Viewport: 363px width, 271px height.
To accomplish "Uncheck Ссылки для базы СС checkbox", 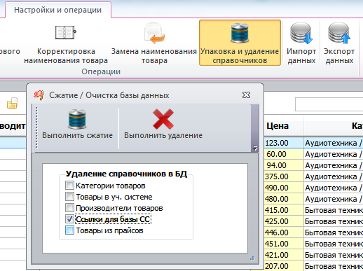I will [x=69, y=219].
